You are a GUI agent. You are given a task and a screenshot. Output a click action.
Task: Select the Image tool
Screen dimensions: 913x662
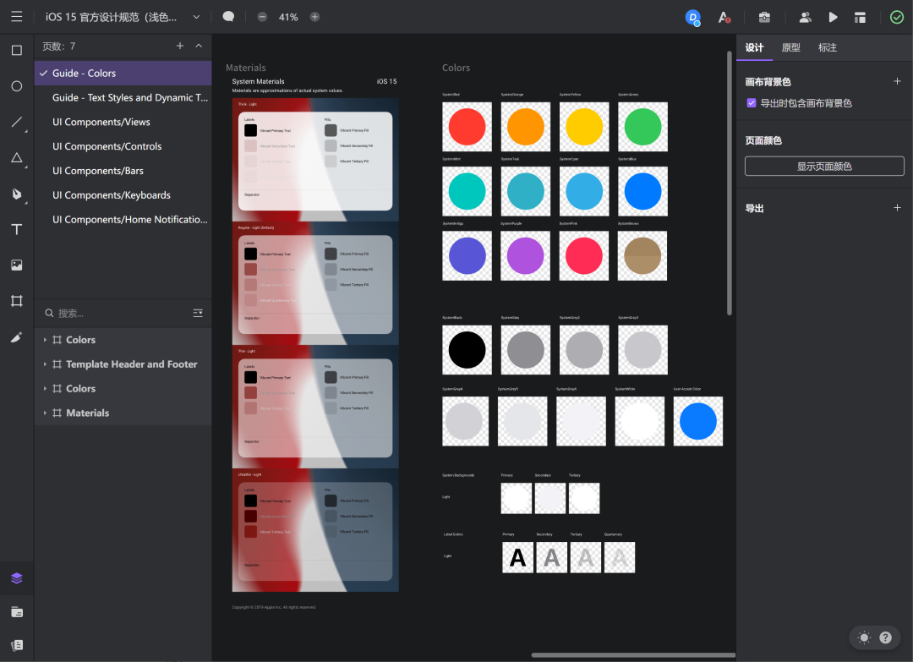pyautogui.click(x=17, y=265)
